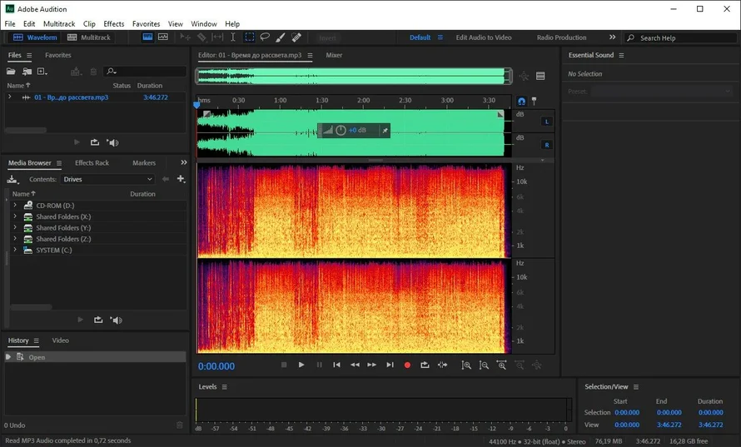Click the Search Help field
741x447 pixels.
click(681, 37)
